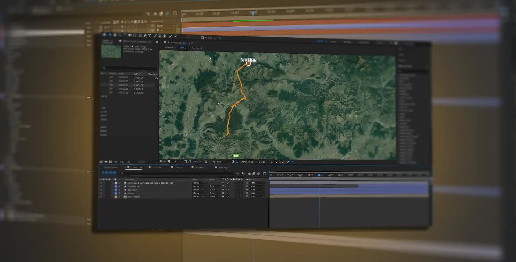516x262 pixels.
Task: Hide the Cluj Napoca layer
Action: (101, 186)
